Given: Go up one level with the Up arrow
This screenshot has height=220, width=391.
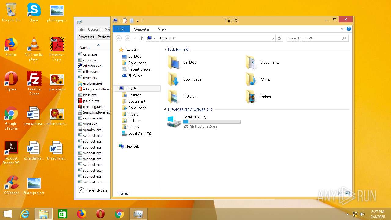Looking at the screenshot, I should [x=141, y=38].
